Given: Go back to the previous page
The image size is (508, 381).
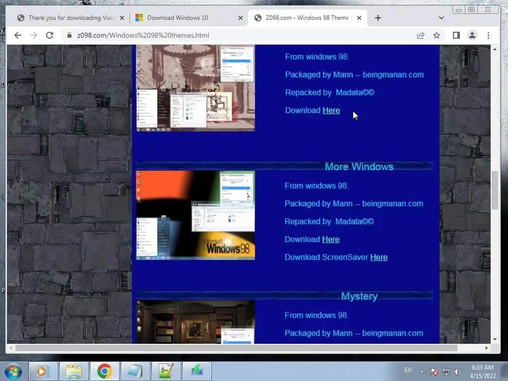Looking at the screenshot, I should click(18, 35).
